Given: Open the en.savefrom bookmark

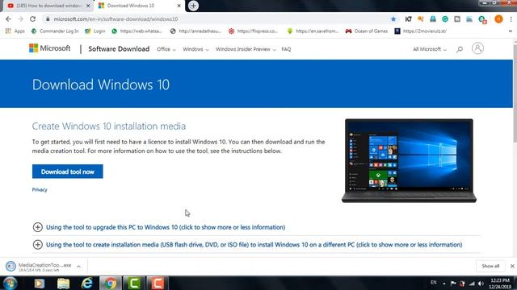Looking at the screenshot, I should pyautogui.click(x=313, y=31).
